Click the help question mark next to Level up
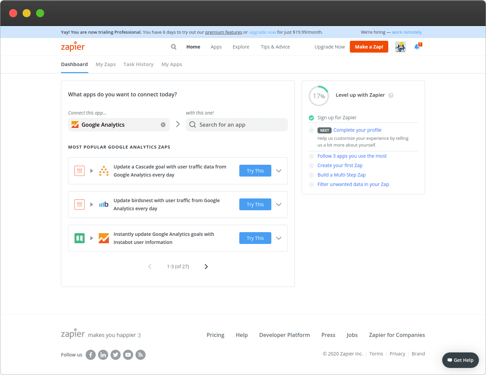Image resolution: width=486 pixels, height=375 pixels. [x=391, y=95]
